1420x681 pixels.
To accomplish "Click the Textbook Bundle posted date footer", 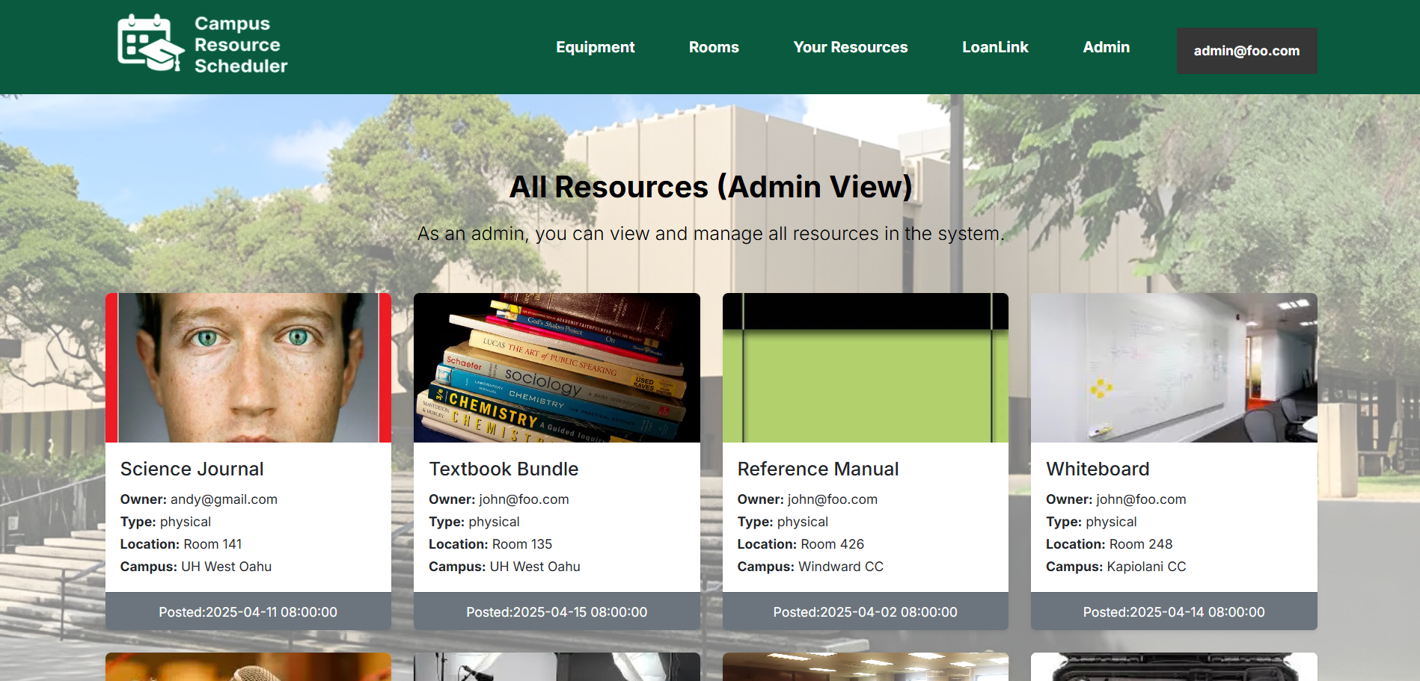I will [557, 611].
